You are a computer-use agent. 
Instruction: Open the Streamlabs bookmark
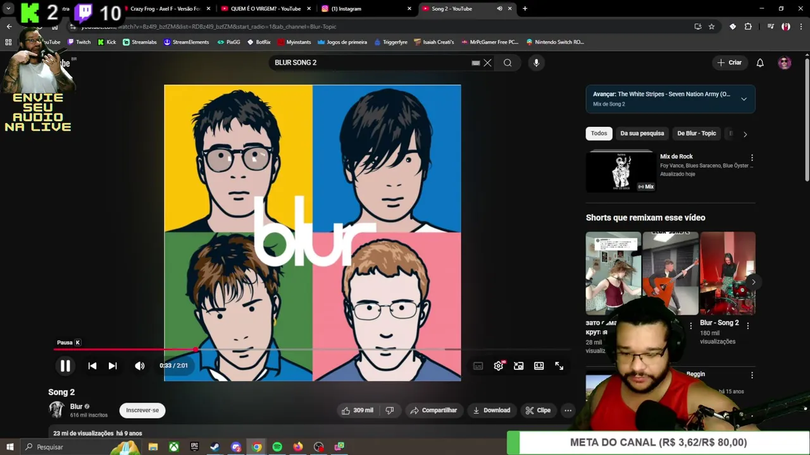pyautogui.click(x=140, y=42)
